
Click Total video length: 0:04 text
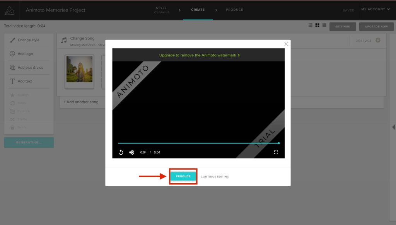pyautogui.click(x=25, y=26)
